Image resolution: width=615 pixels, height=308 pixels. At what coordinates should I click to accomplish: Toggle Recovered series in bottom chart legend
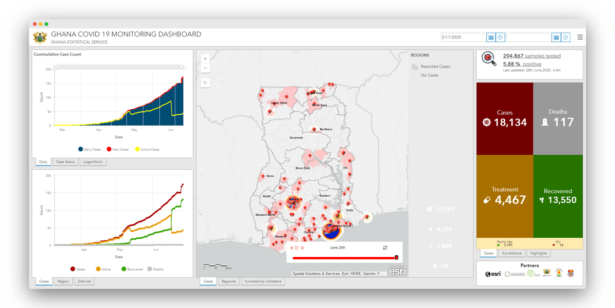point(134,269)
